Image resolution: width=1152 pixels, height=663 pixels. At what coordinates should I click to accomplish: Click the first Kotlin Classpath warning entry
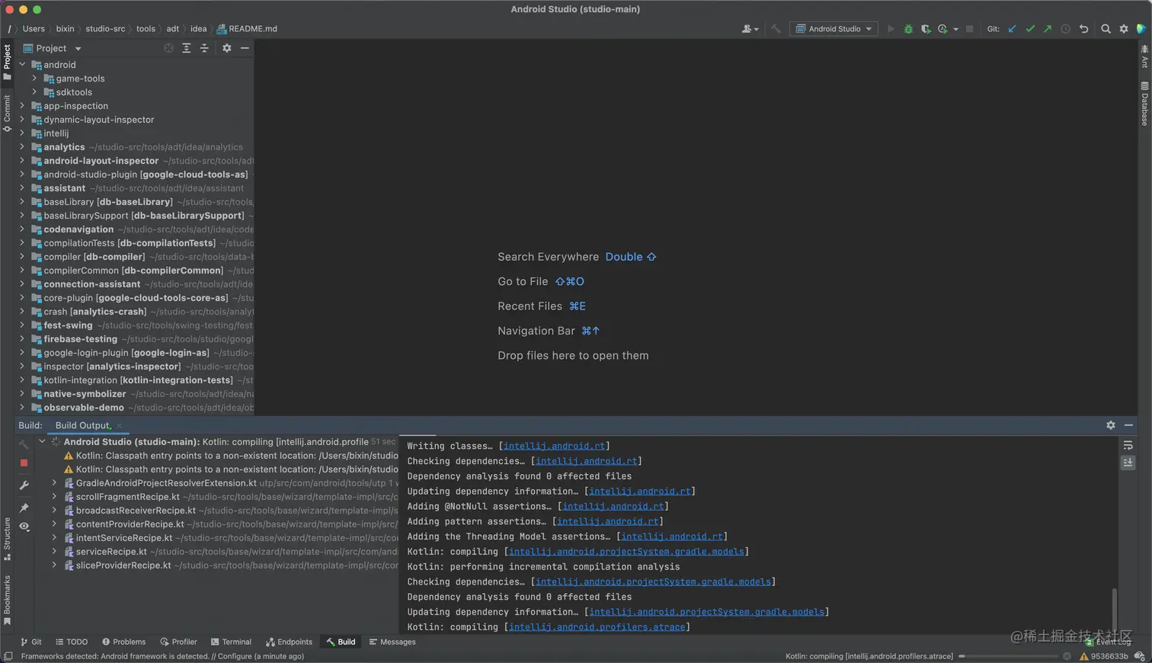231,456
